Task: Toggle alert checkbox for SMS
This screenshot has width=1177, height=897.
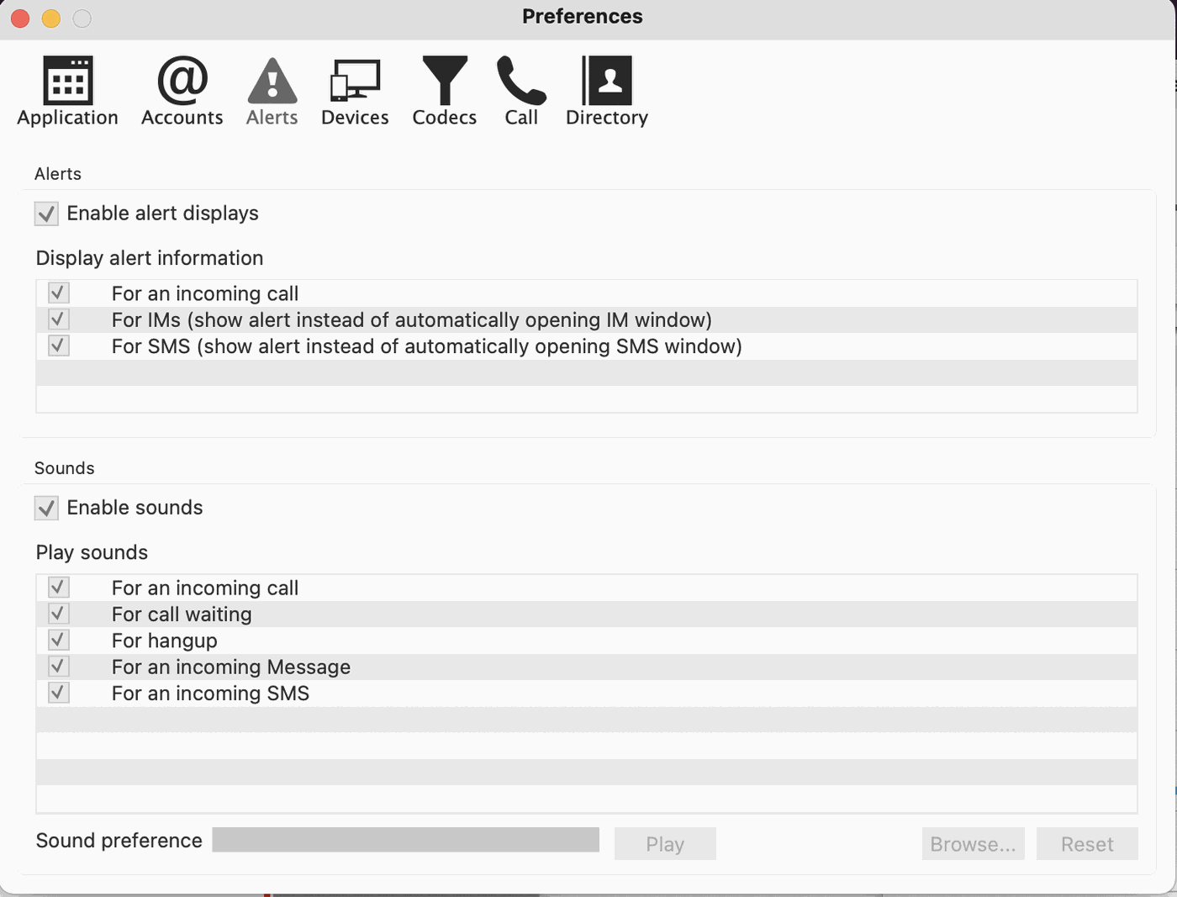Action: click(x=58, y=346)
